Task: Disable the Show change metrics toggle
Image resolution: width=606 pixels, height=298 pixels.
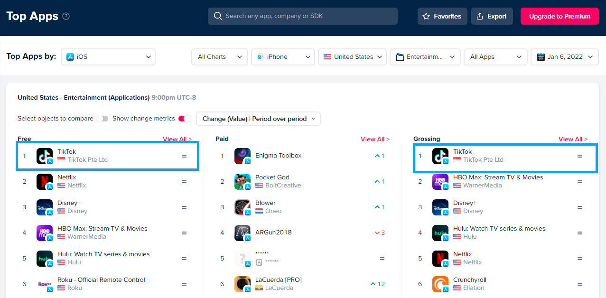Action: 184,119
